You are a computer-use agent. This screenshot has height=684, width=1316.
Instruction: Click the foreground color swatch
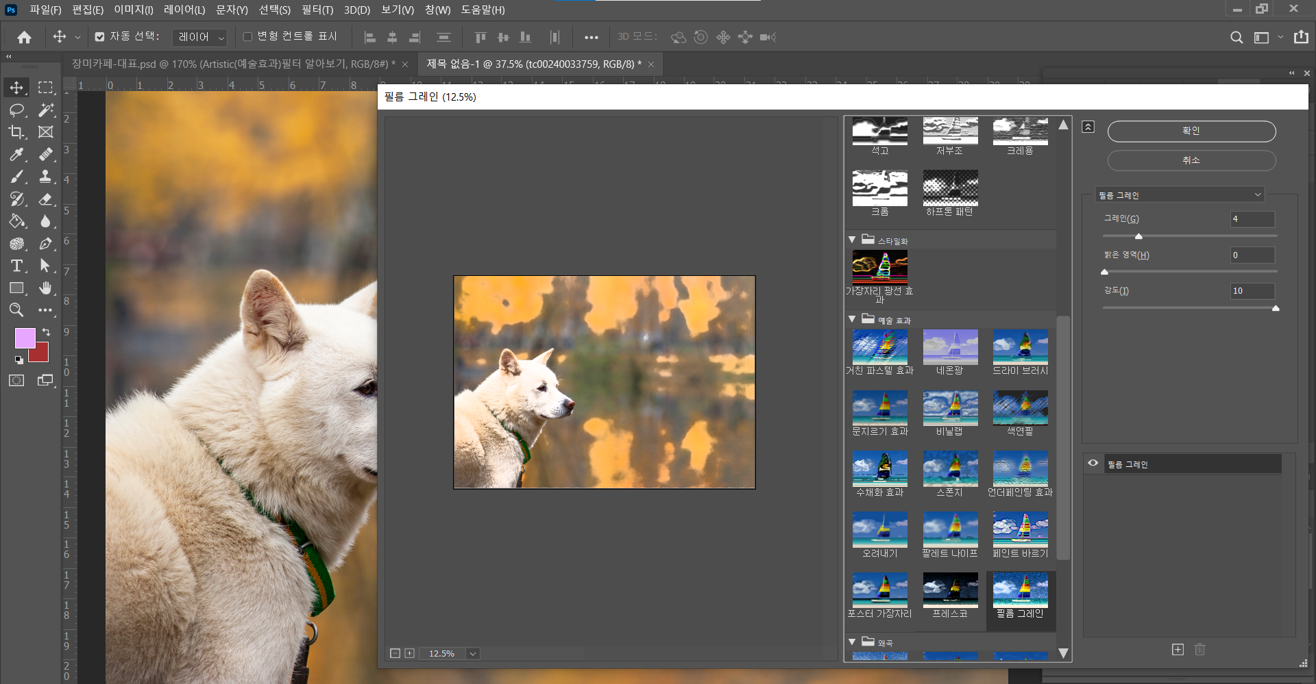click(25, 338)
